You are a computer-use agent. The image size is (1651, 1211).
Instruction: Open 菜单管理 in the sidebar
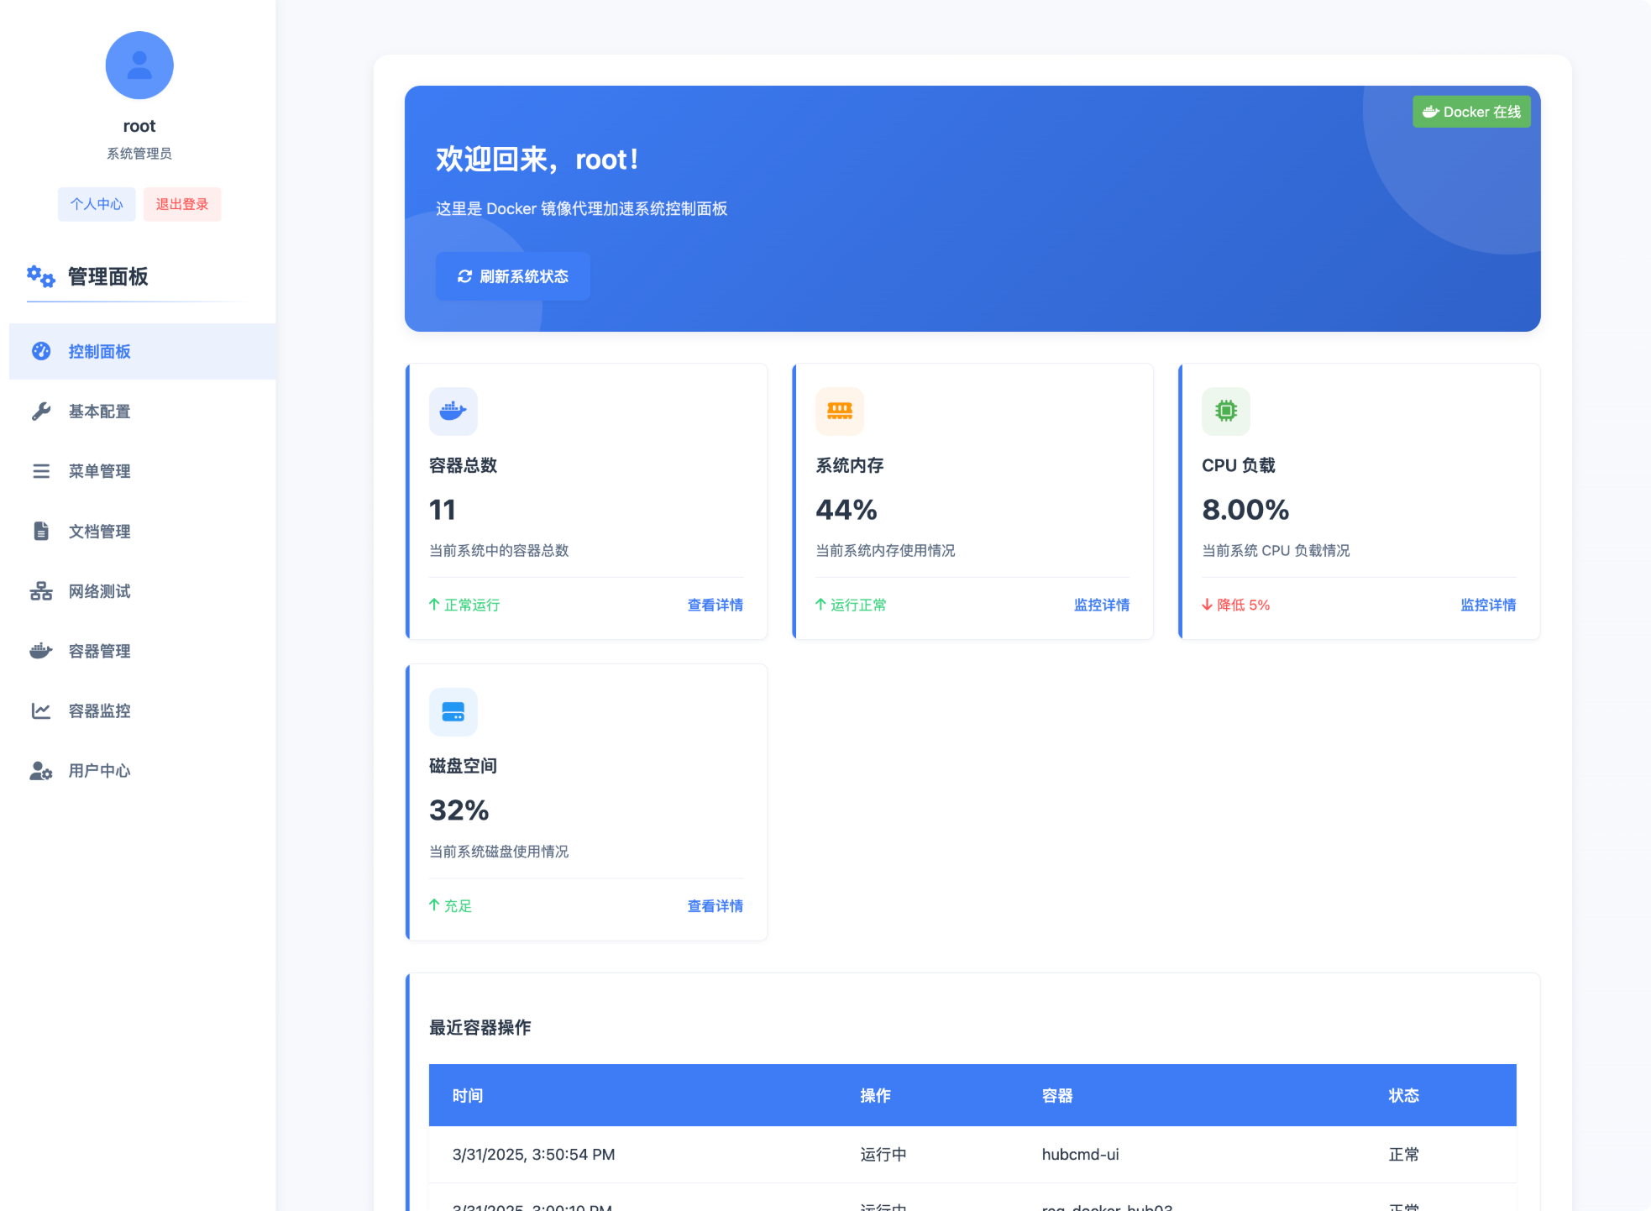pyautogui.click(x=99, y=471)
